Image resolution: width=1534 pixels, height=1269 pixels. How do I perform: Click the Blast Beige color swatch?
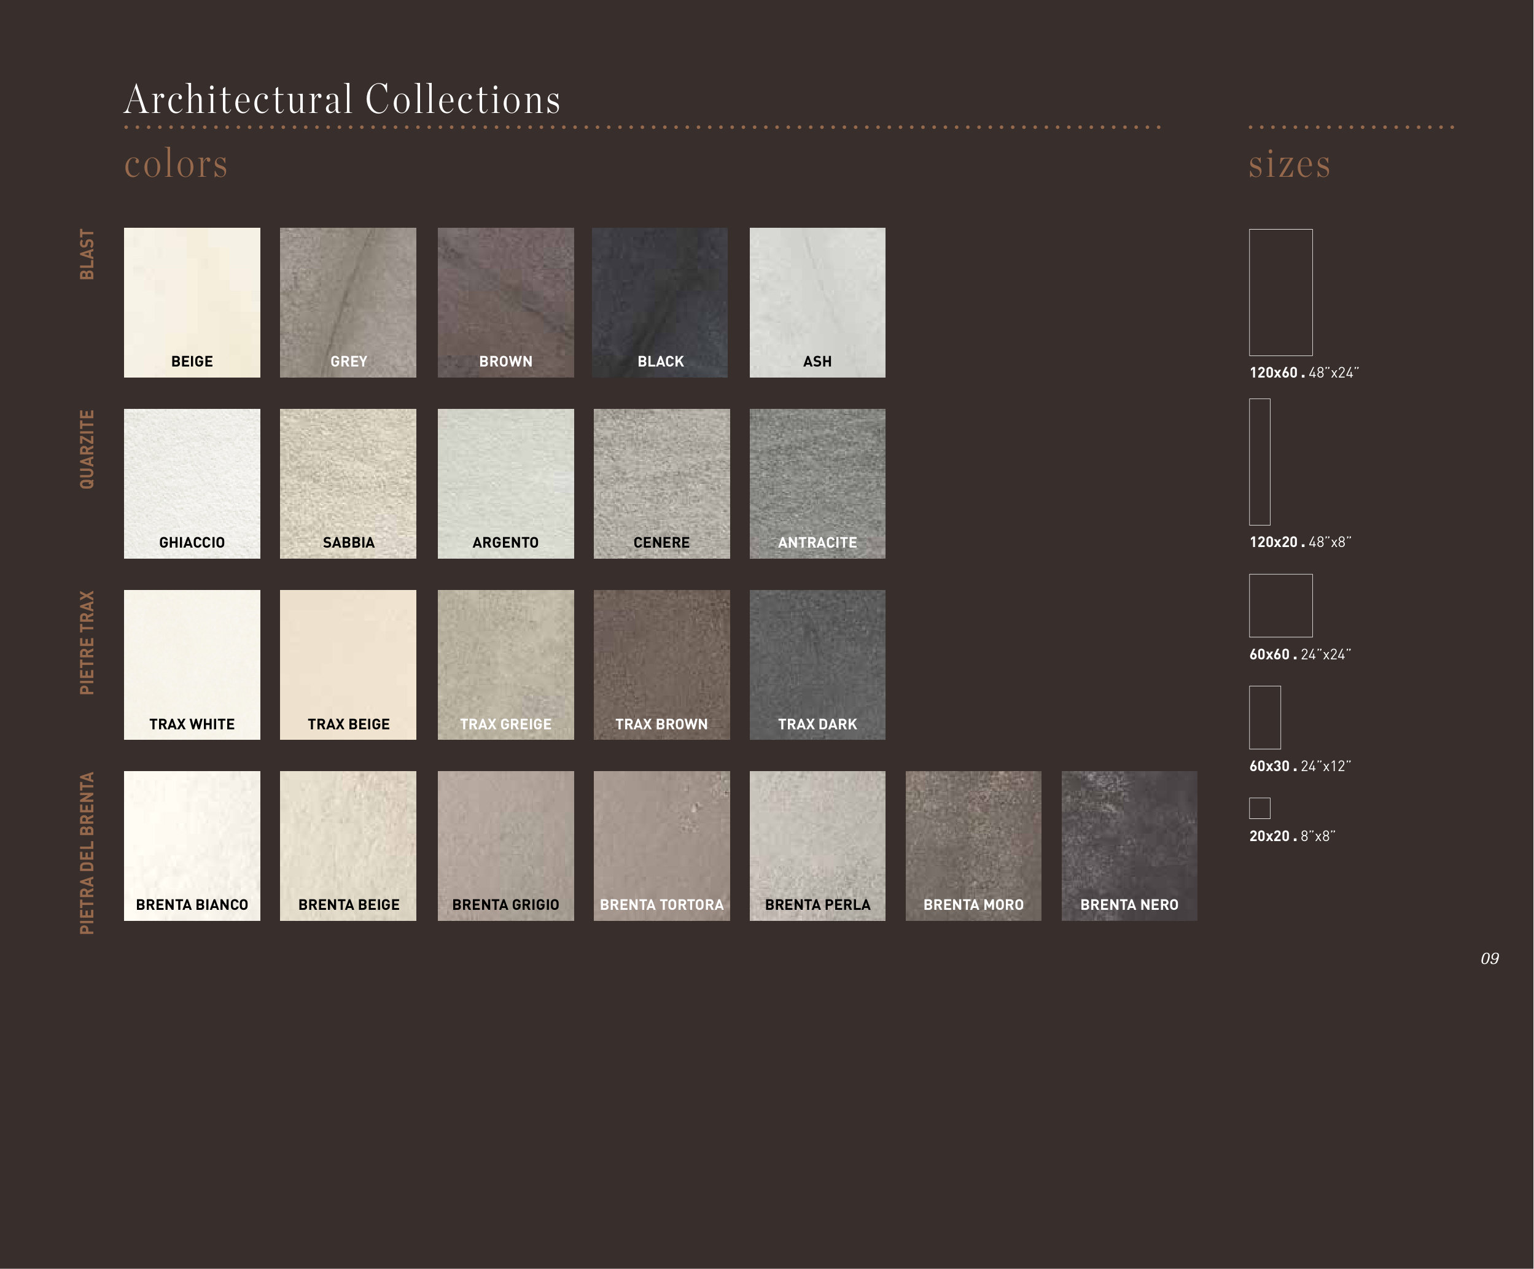(x=192, y=302)
